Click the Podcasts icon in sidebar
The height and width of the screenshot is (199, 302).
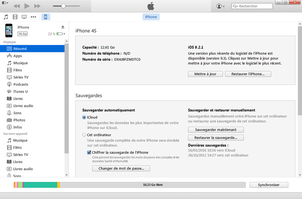click(9, 84)
